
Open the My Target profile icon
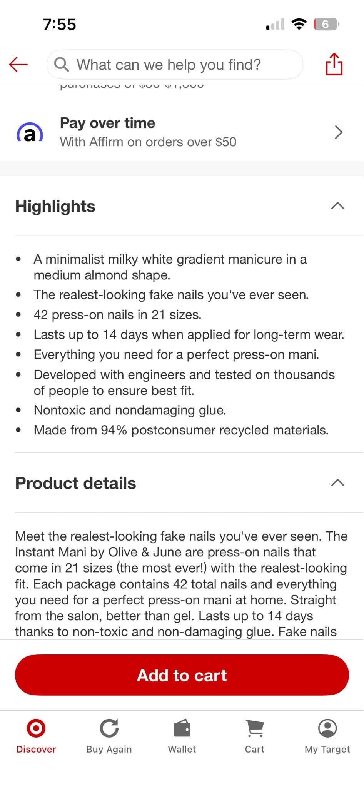point(327,728)
